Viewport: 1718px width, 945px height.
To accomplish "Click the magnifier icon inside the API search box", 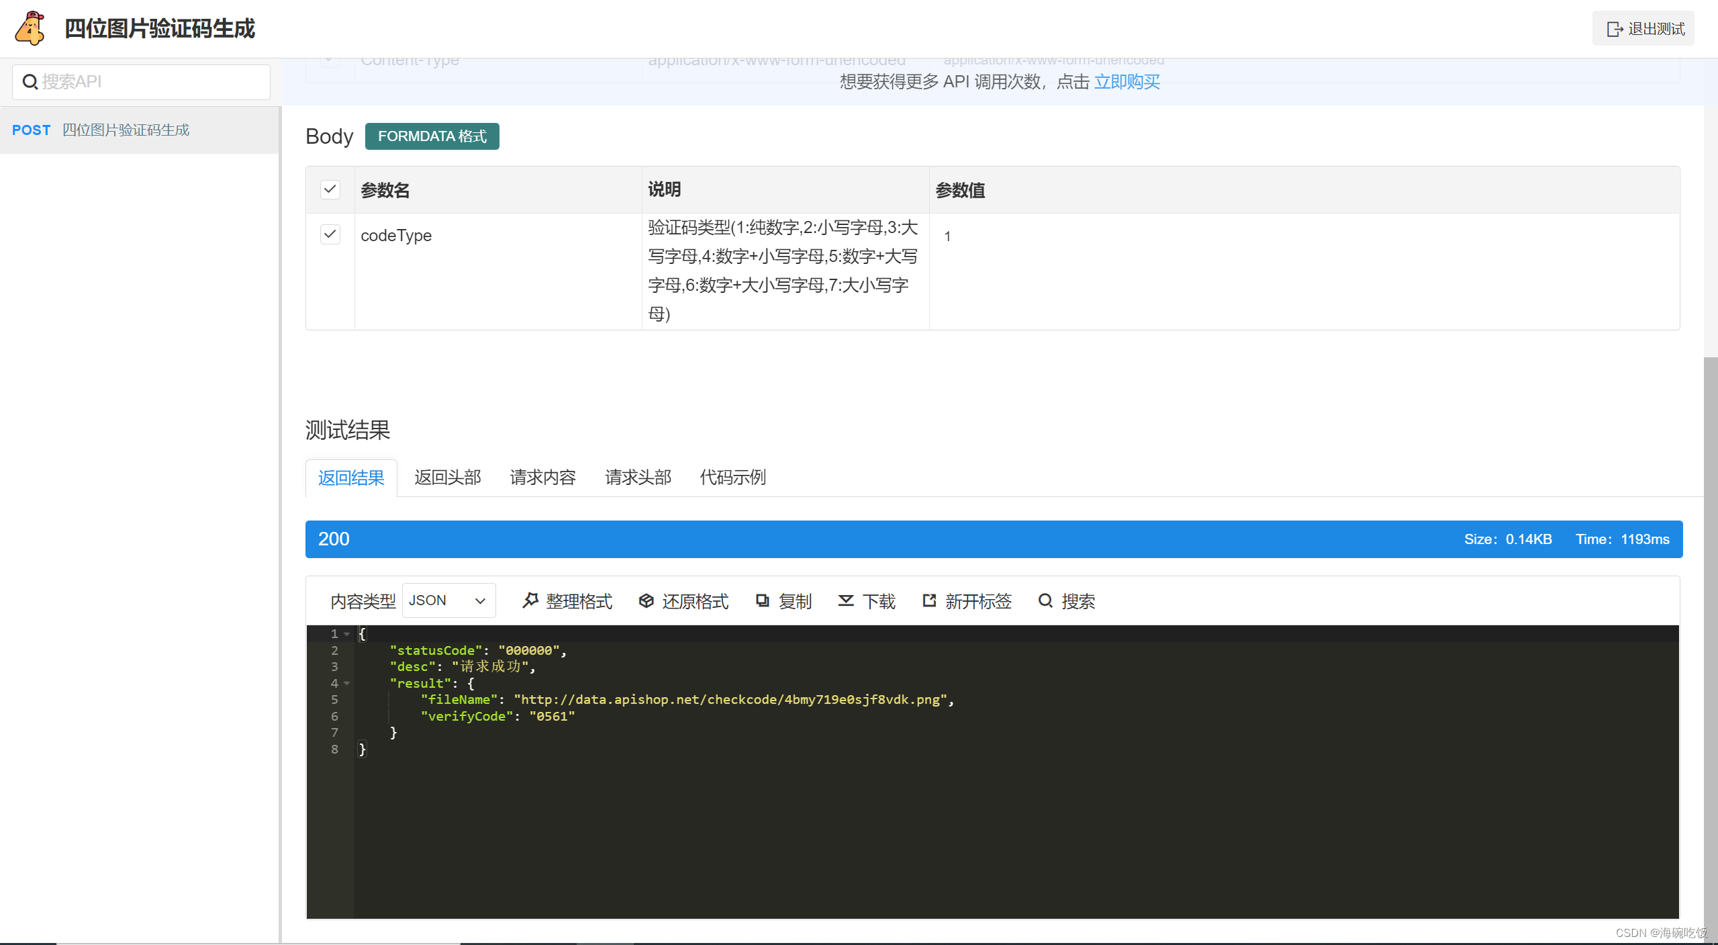I will [x=30, y=81].
